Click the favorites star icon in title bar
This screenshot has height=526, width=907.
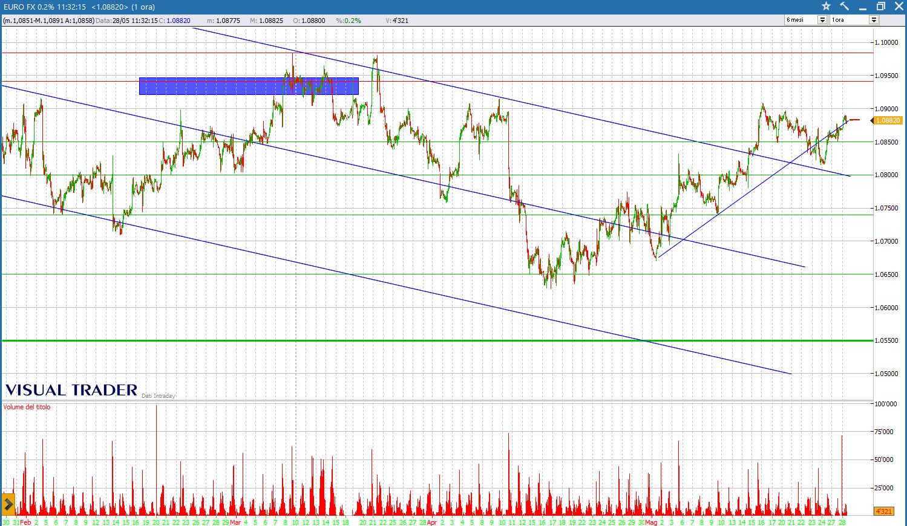click(x=827, y=6)
